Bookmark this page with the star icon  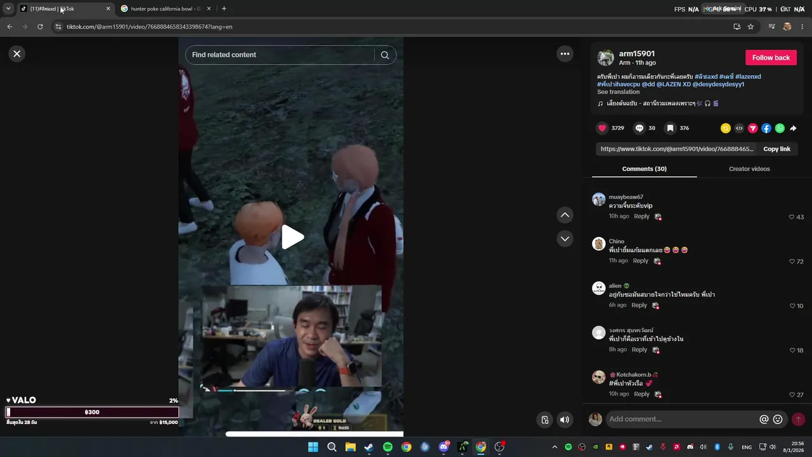[x=750, y=27]
